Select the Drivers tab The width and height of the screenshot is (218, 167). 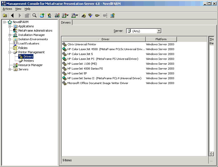pyautogui.click(x=66, y=23)
